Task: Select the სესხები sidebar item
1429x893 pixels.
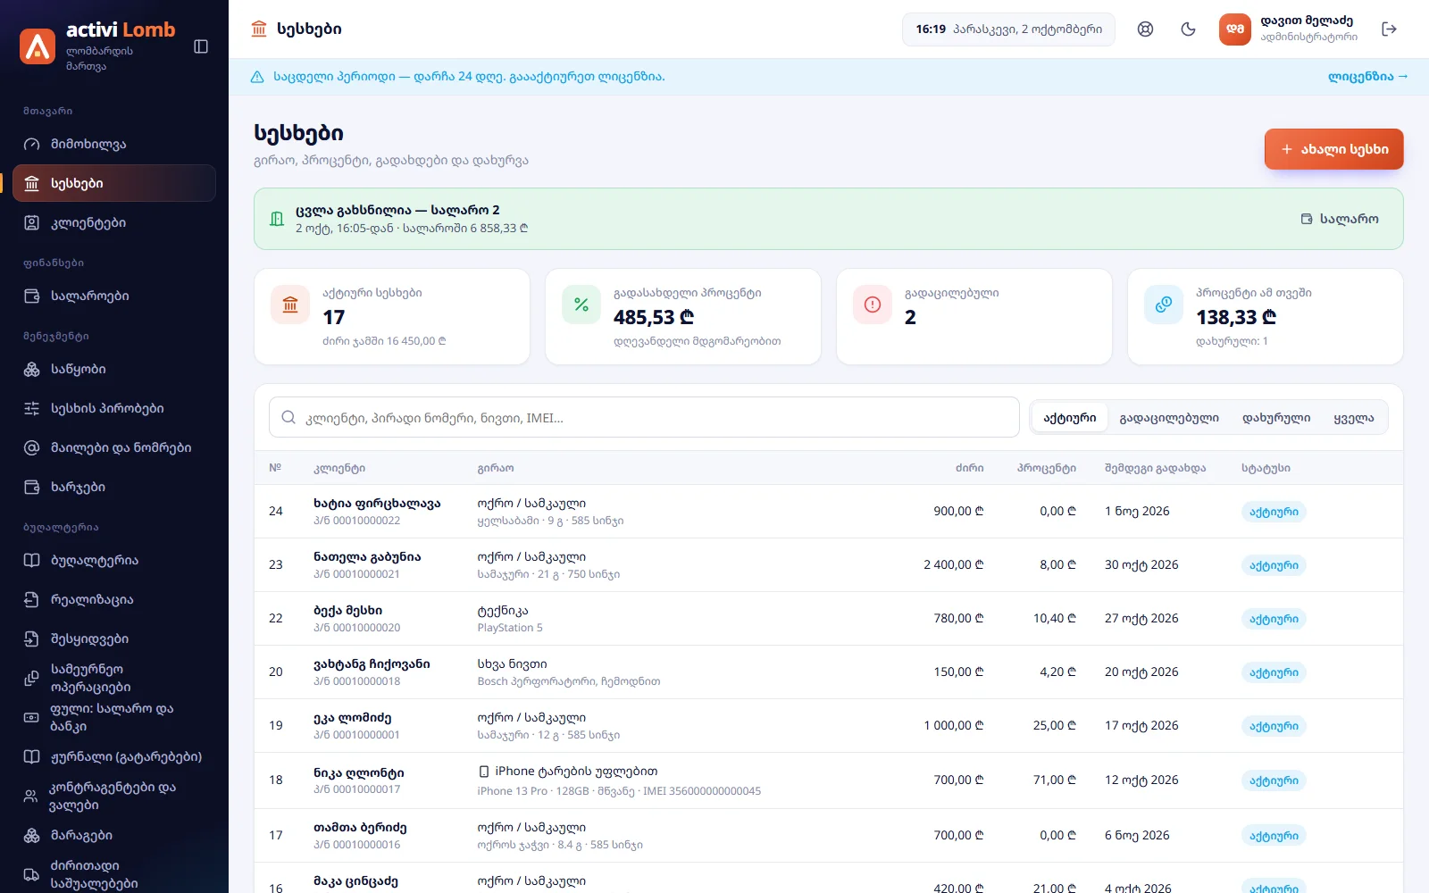Action: (114, 183)
